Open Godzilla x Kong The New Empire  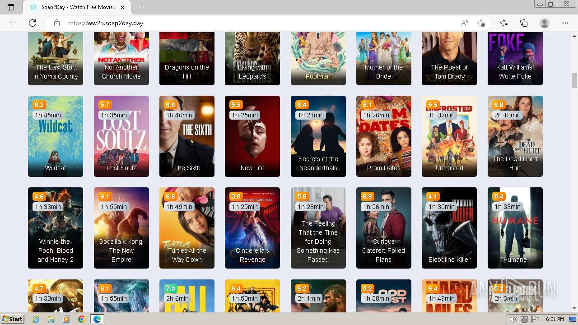pyautogui.click(x=121, y=228)
